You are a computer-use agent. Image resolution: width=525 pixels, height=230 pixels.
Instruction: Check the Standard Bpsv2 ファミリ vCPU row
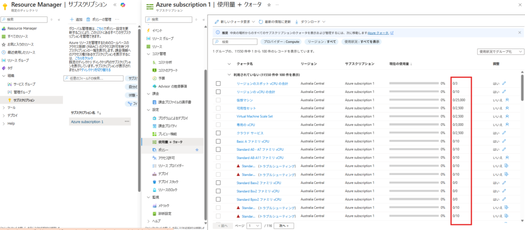218,199
